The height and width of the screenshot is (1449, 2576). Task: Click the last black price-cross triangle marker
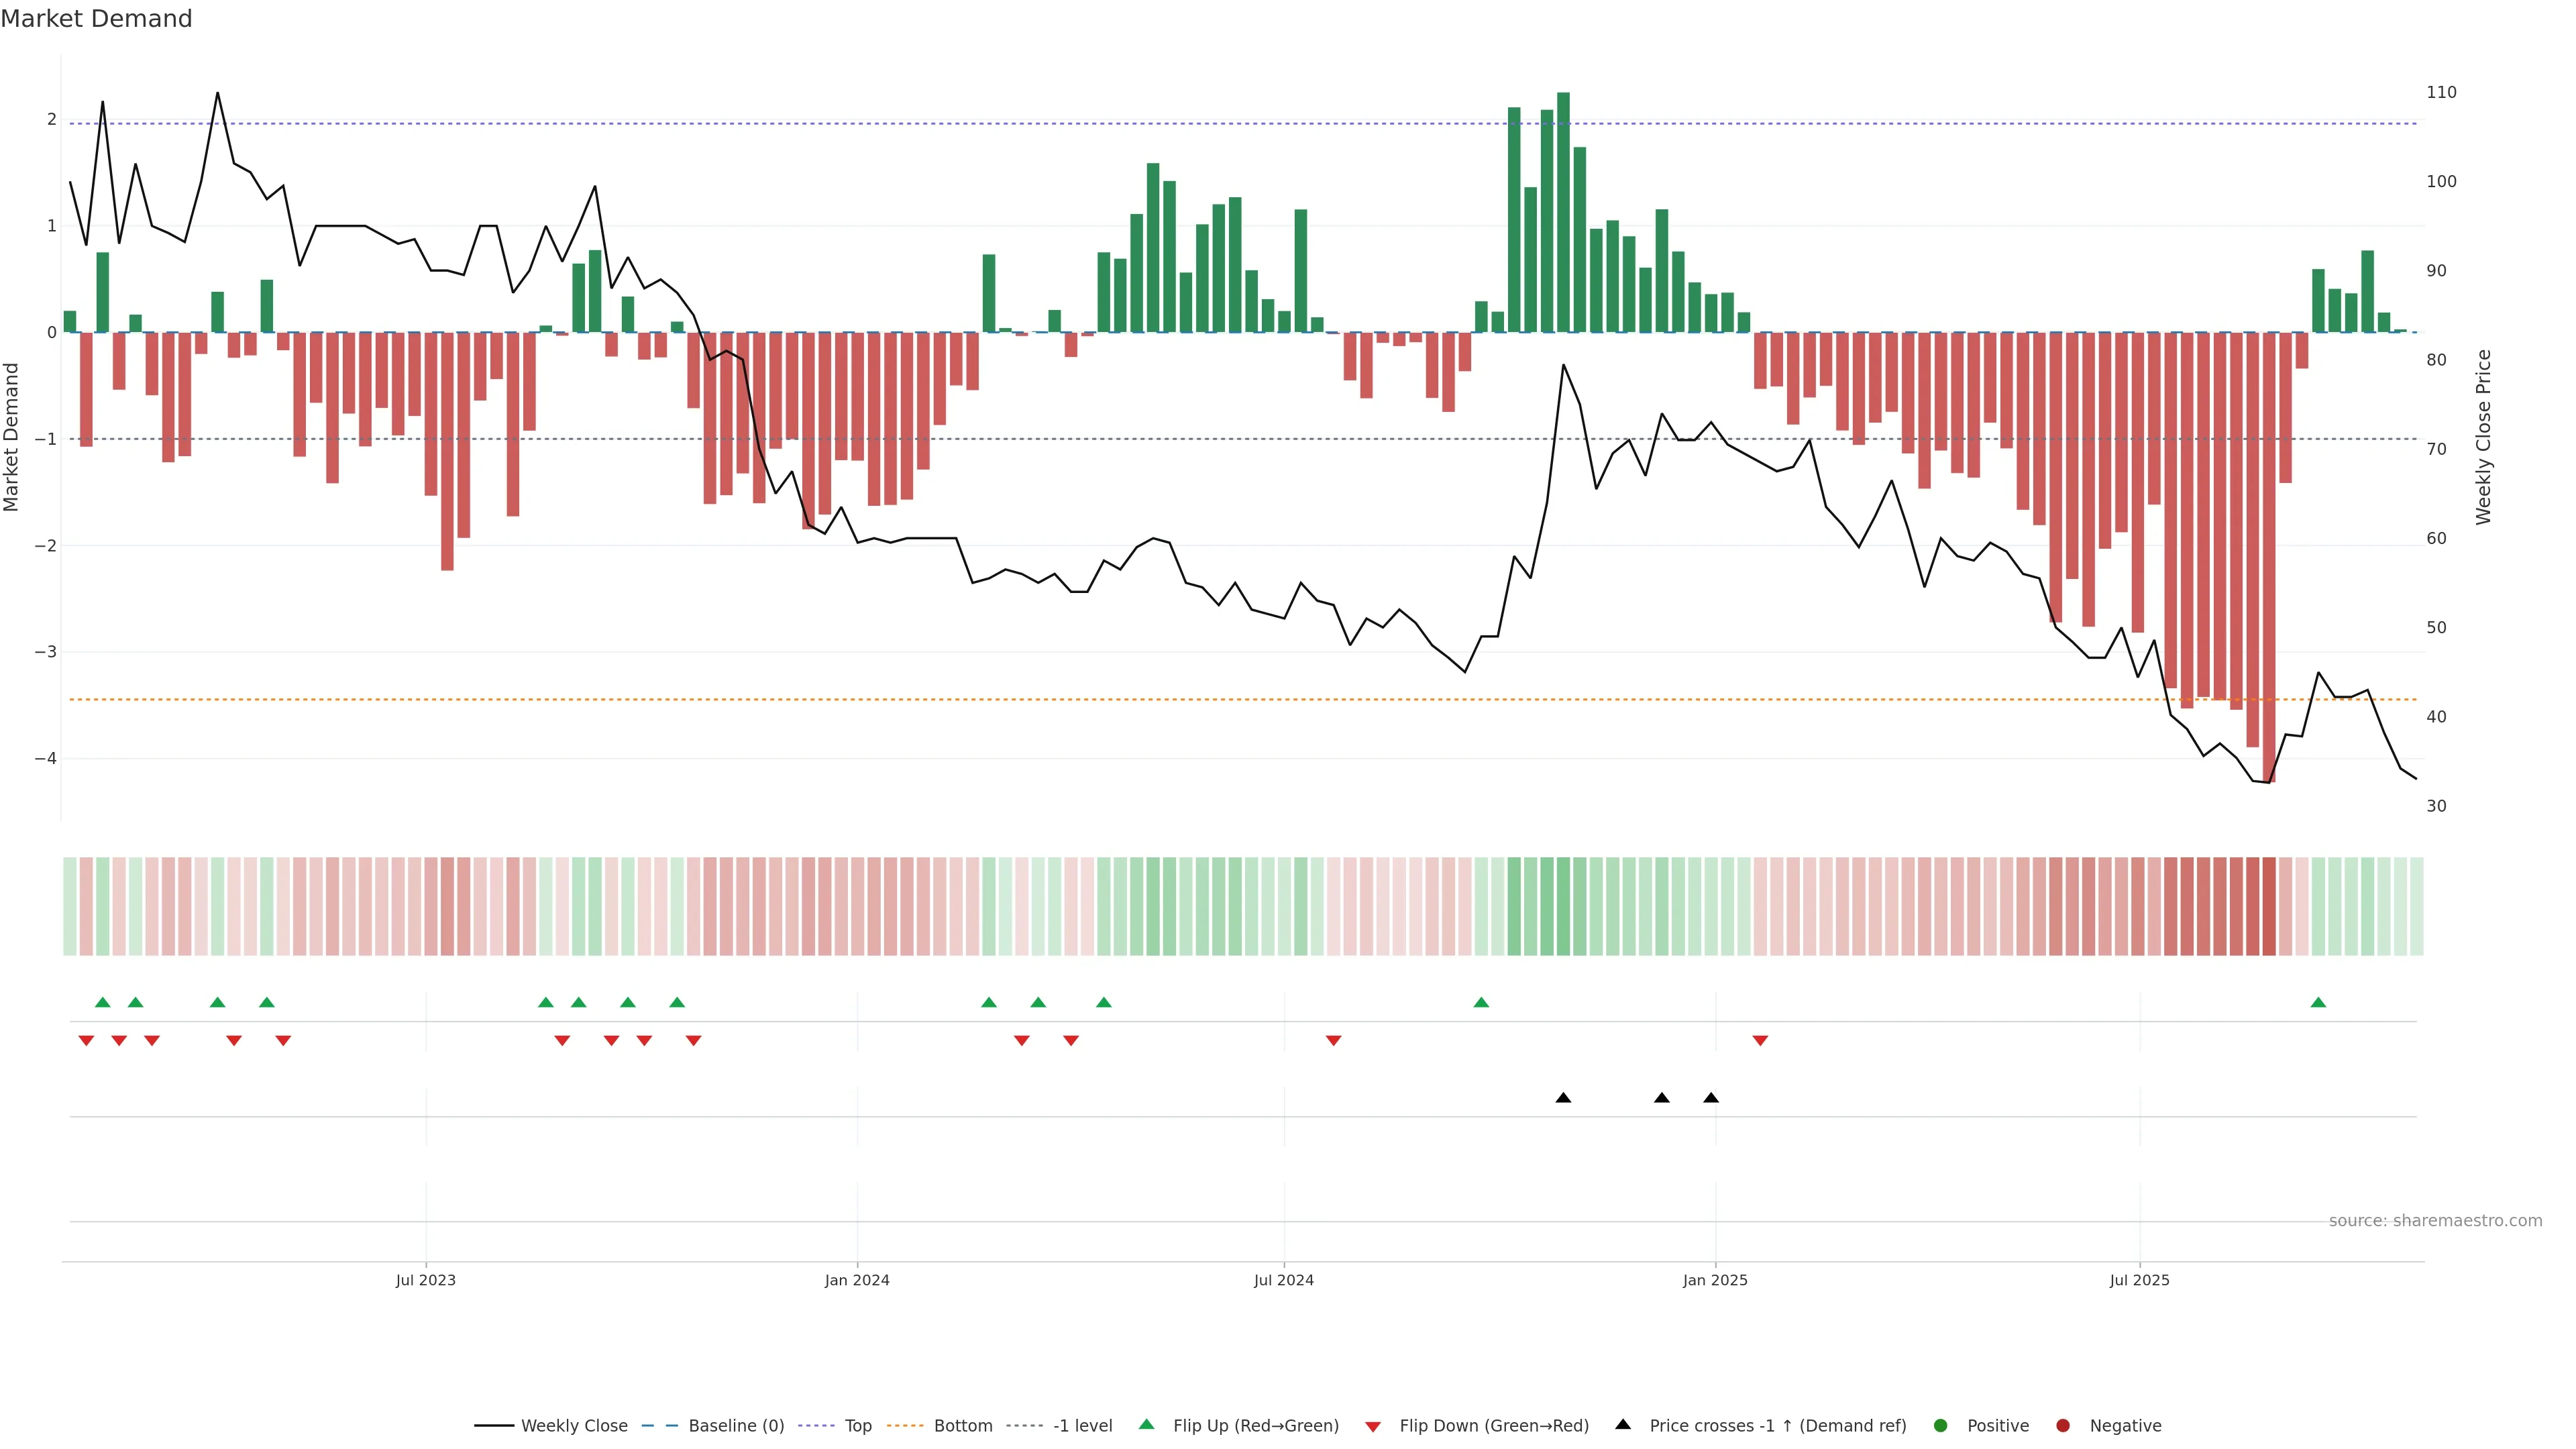1711,1098
